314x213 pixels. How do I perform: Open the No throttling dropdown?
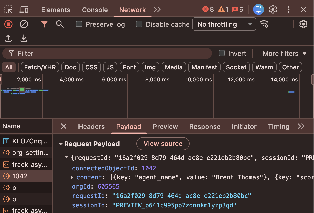[x=224, y=24]
